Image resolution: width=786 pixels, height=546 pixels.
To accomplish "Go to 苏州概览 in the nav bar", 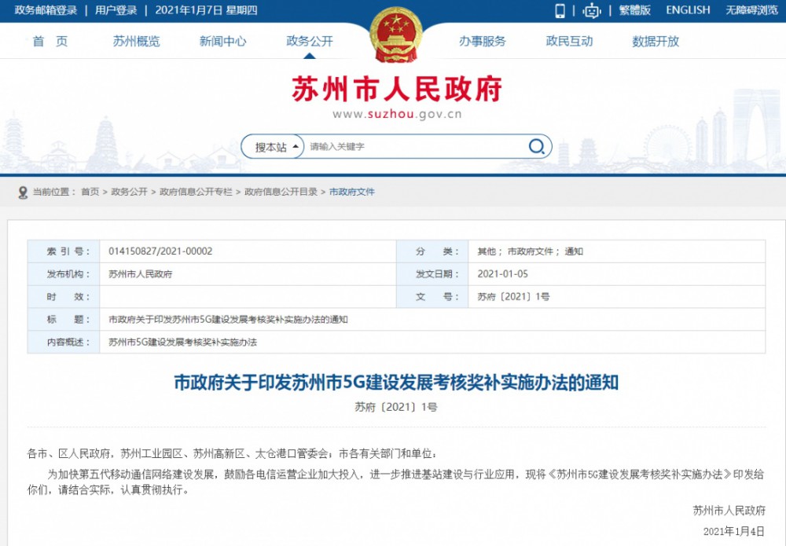I will tap(136, 42).
